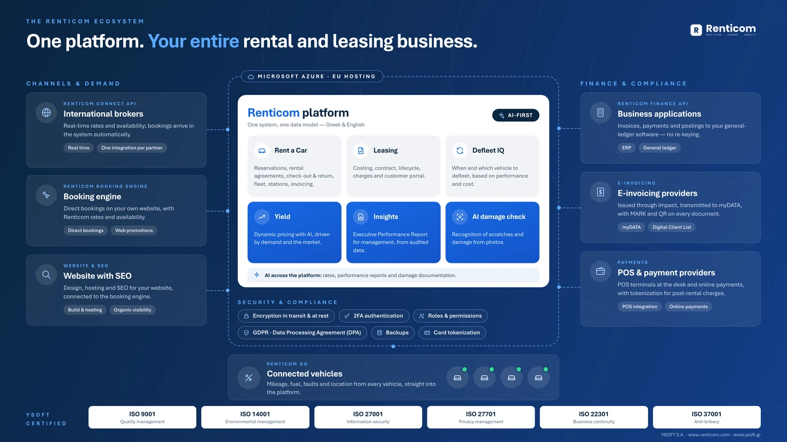The height and width of the screenshot is (442, 787).
Task: Click the SECURITY & COMPLIANCE section label
Action: click(287, 302)
